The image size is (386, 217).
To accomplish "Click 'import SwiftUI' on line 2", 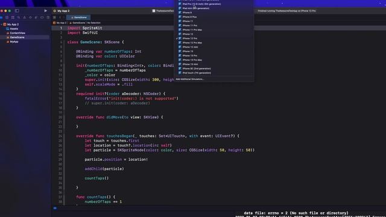I will tap(83, 33).
